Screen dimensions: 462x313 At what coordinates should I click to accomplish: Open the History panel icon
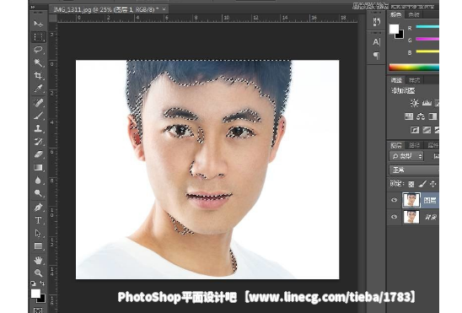tap(377, 22)
